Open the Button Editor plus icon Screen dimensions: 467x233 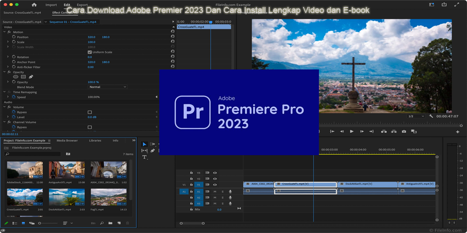click(458, 132)
